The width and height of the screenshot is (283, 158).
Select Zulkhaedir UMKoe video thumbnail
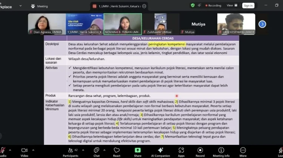(160, 24)
